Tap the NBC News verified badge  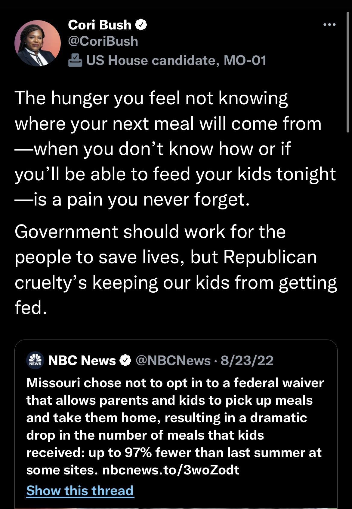point(126,360)
